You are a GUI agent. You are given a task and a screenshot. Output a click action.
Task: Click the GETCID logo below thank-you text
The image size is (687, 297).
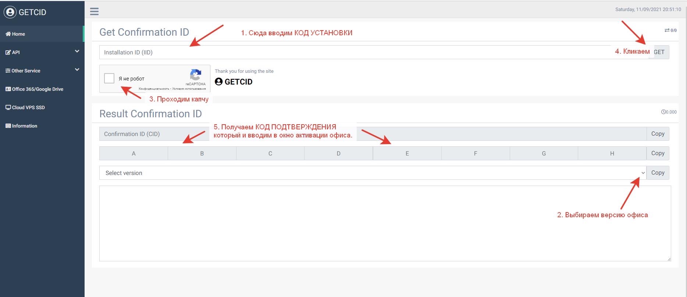234,82
